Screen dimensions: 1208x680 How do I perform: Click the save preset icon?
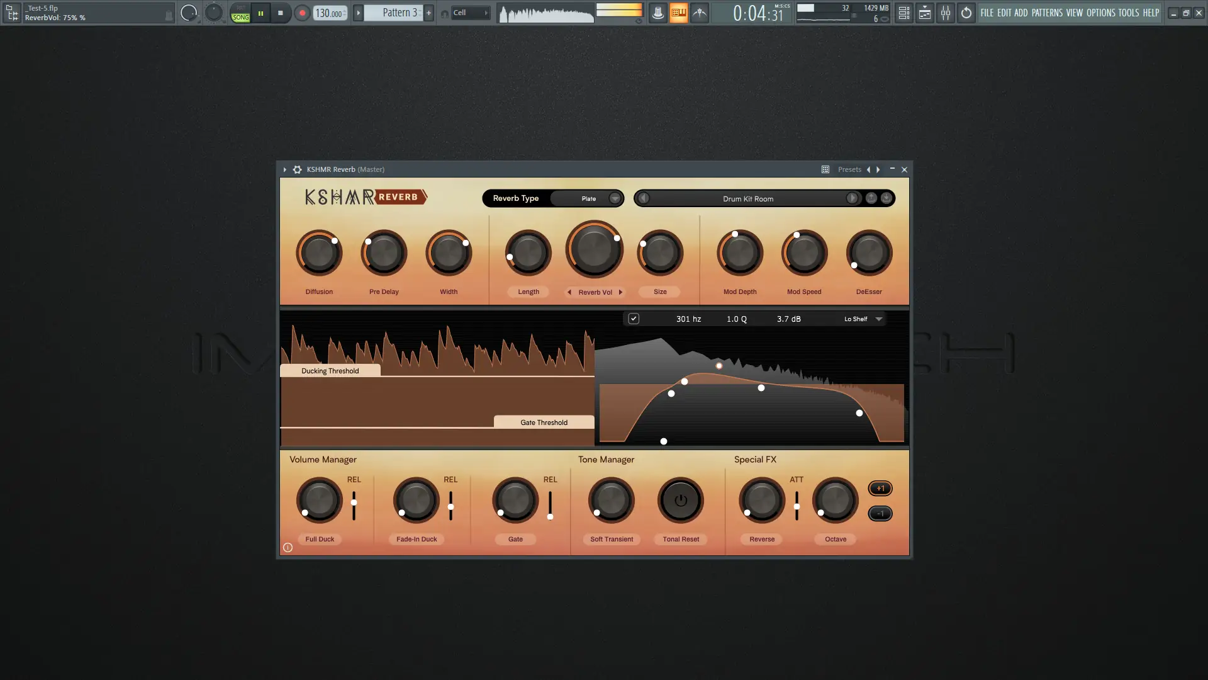click(886, 198)
